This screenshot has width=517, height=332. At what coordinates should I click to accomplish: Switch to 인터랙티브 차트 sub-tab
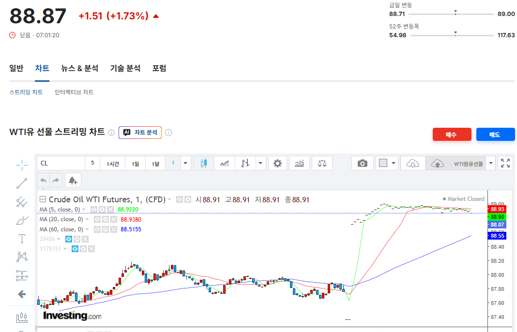[74, 92]
